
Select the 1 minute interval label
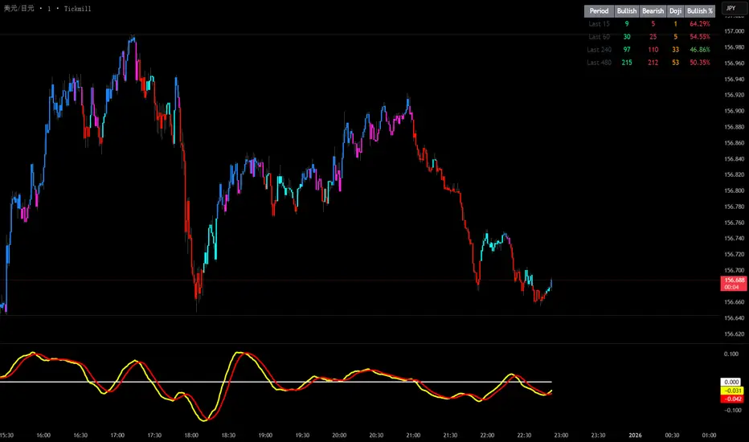pos(49,9)
